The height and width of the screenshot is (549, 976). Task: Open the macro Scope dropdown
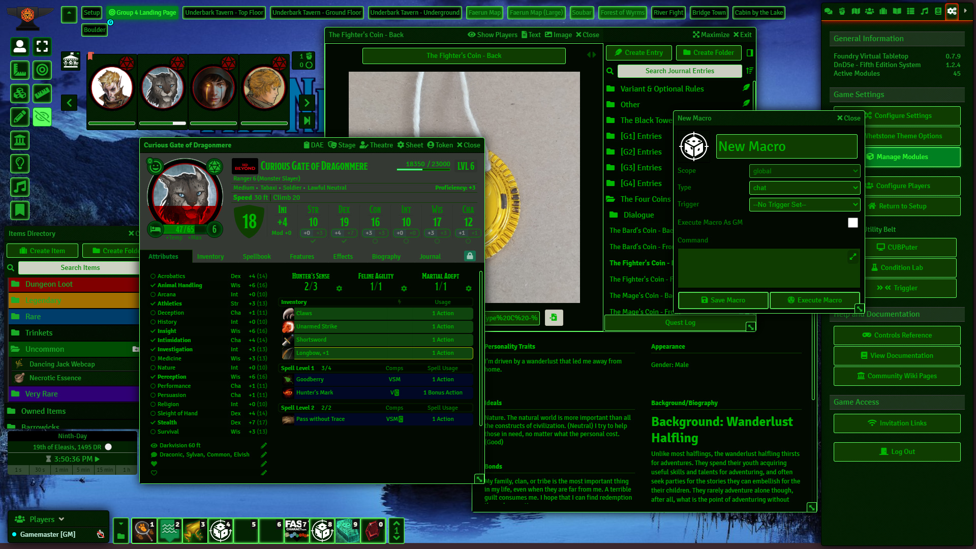804,171
